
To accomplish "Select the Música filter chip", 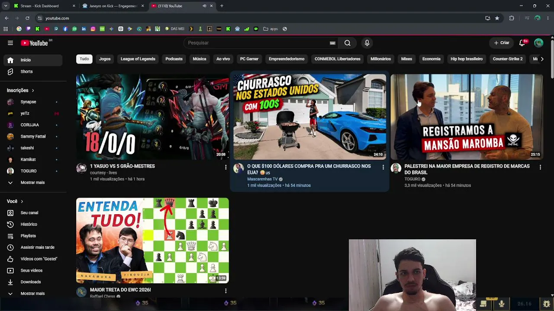I will click(x=200, y=59).
